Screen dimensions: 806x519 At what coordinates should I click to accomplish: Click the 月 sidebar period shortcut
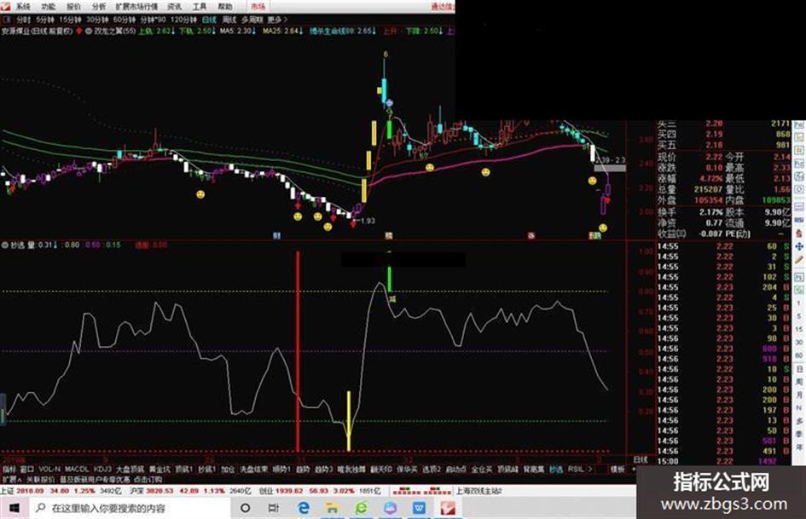click(x=799, y=395)
